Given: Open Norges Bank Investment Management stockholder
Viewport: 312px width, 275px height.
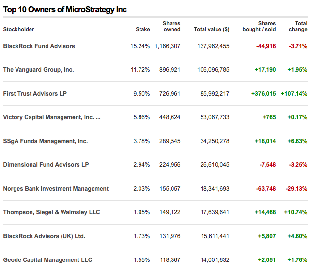Looking at the screenshot, I should pyautogui.click(x=56, y=189).
